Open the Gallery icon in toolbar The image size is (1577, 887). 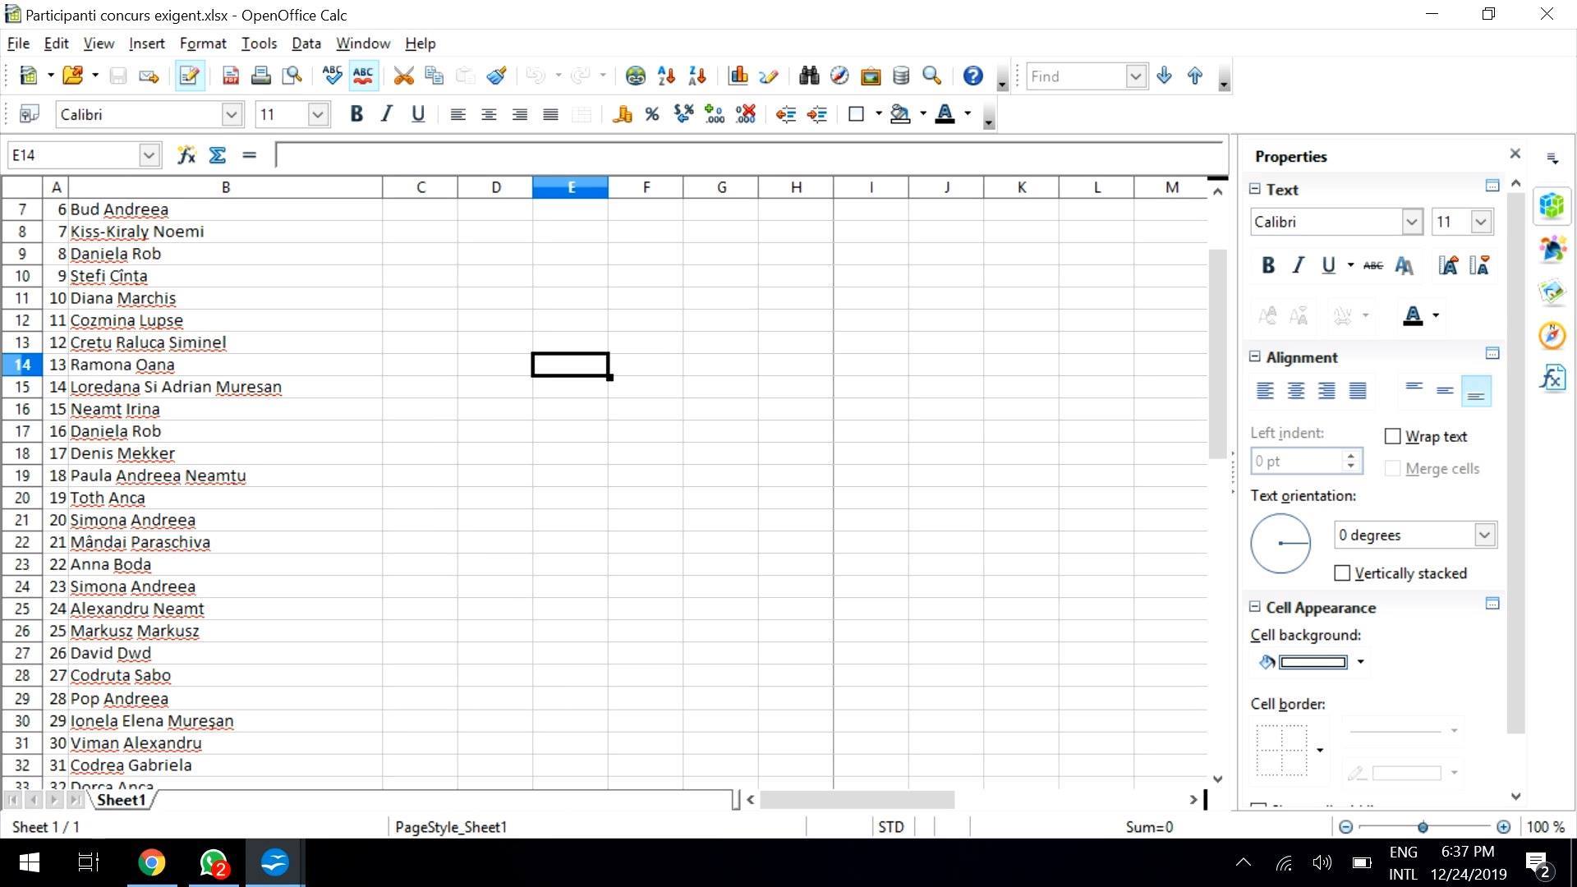coord(870,76)
